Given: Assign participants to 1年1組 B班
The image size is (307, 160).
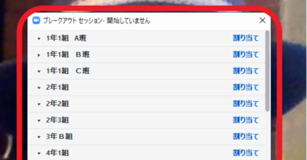Looking at the screenshot, I should pyautogui.click(x=246, y=55).
